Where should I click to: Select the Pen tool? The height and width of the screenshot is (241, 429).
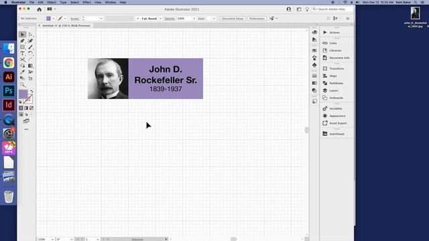22,41
